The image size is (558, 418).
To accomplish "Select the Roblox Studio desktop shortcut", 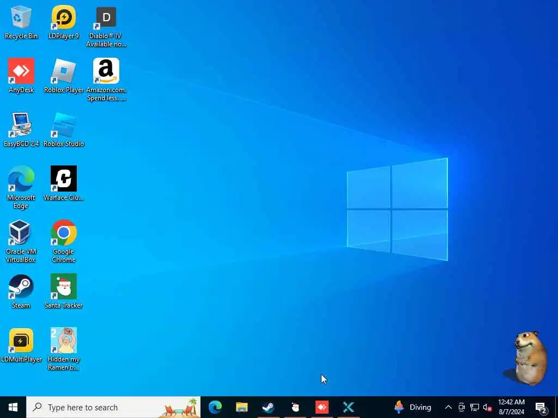I will [63, 130].
